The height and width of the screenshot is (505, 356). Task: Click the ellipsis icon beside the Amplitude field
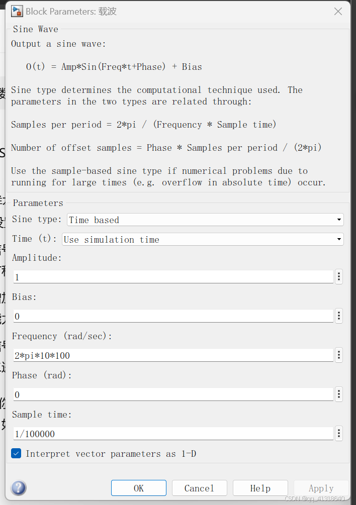[x=338, y=276]
